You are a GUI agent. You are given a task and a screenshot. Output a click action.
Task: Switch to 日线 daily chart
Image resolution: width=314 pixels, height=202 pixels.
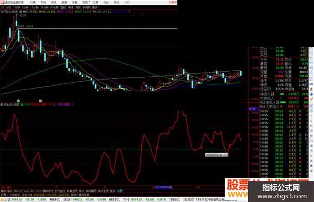pos(63,7)
